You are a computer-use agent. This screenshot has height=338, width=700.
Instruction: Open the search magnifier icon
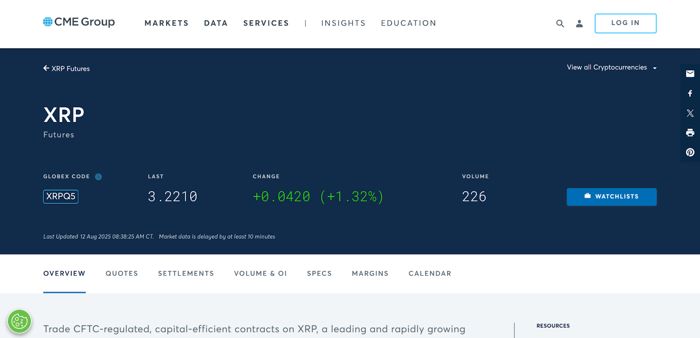(560, 24)
